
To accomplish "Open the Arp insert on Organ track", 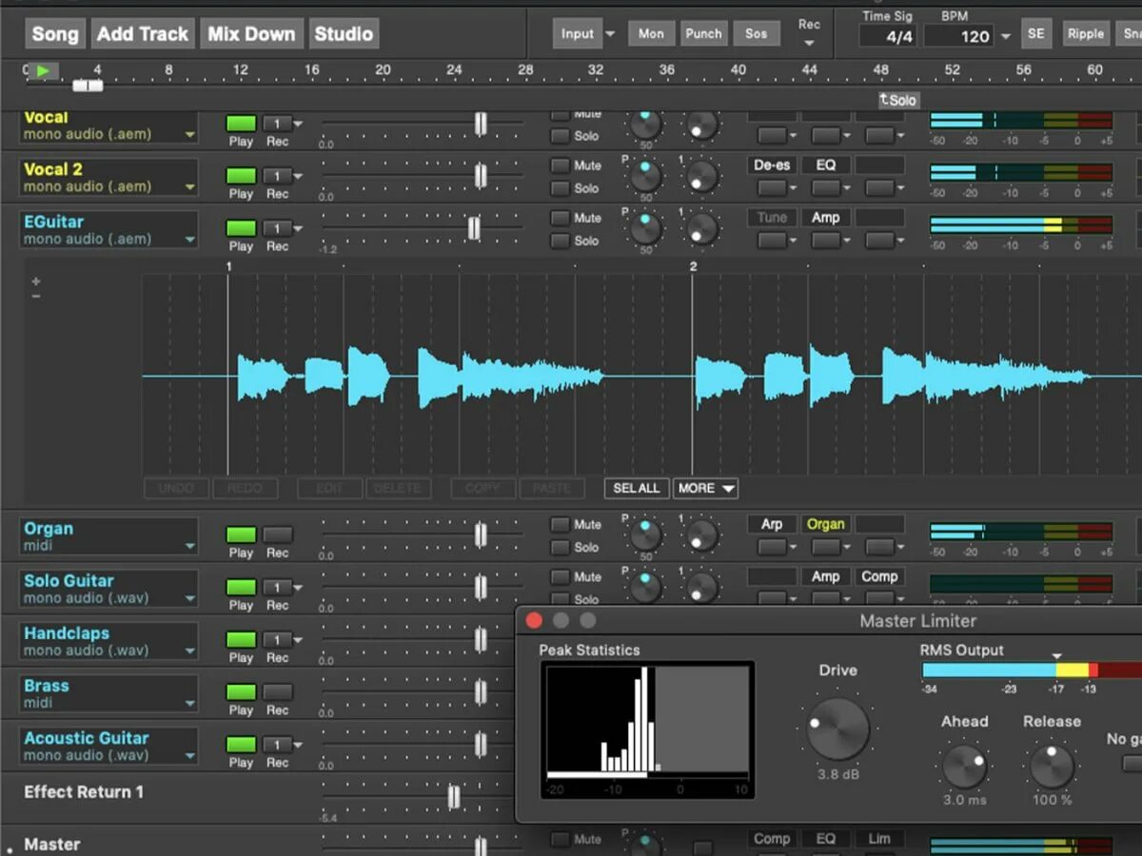I will (x=772, y=524).
